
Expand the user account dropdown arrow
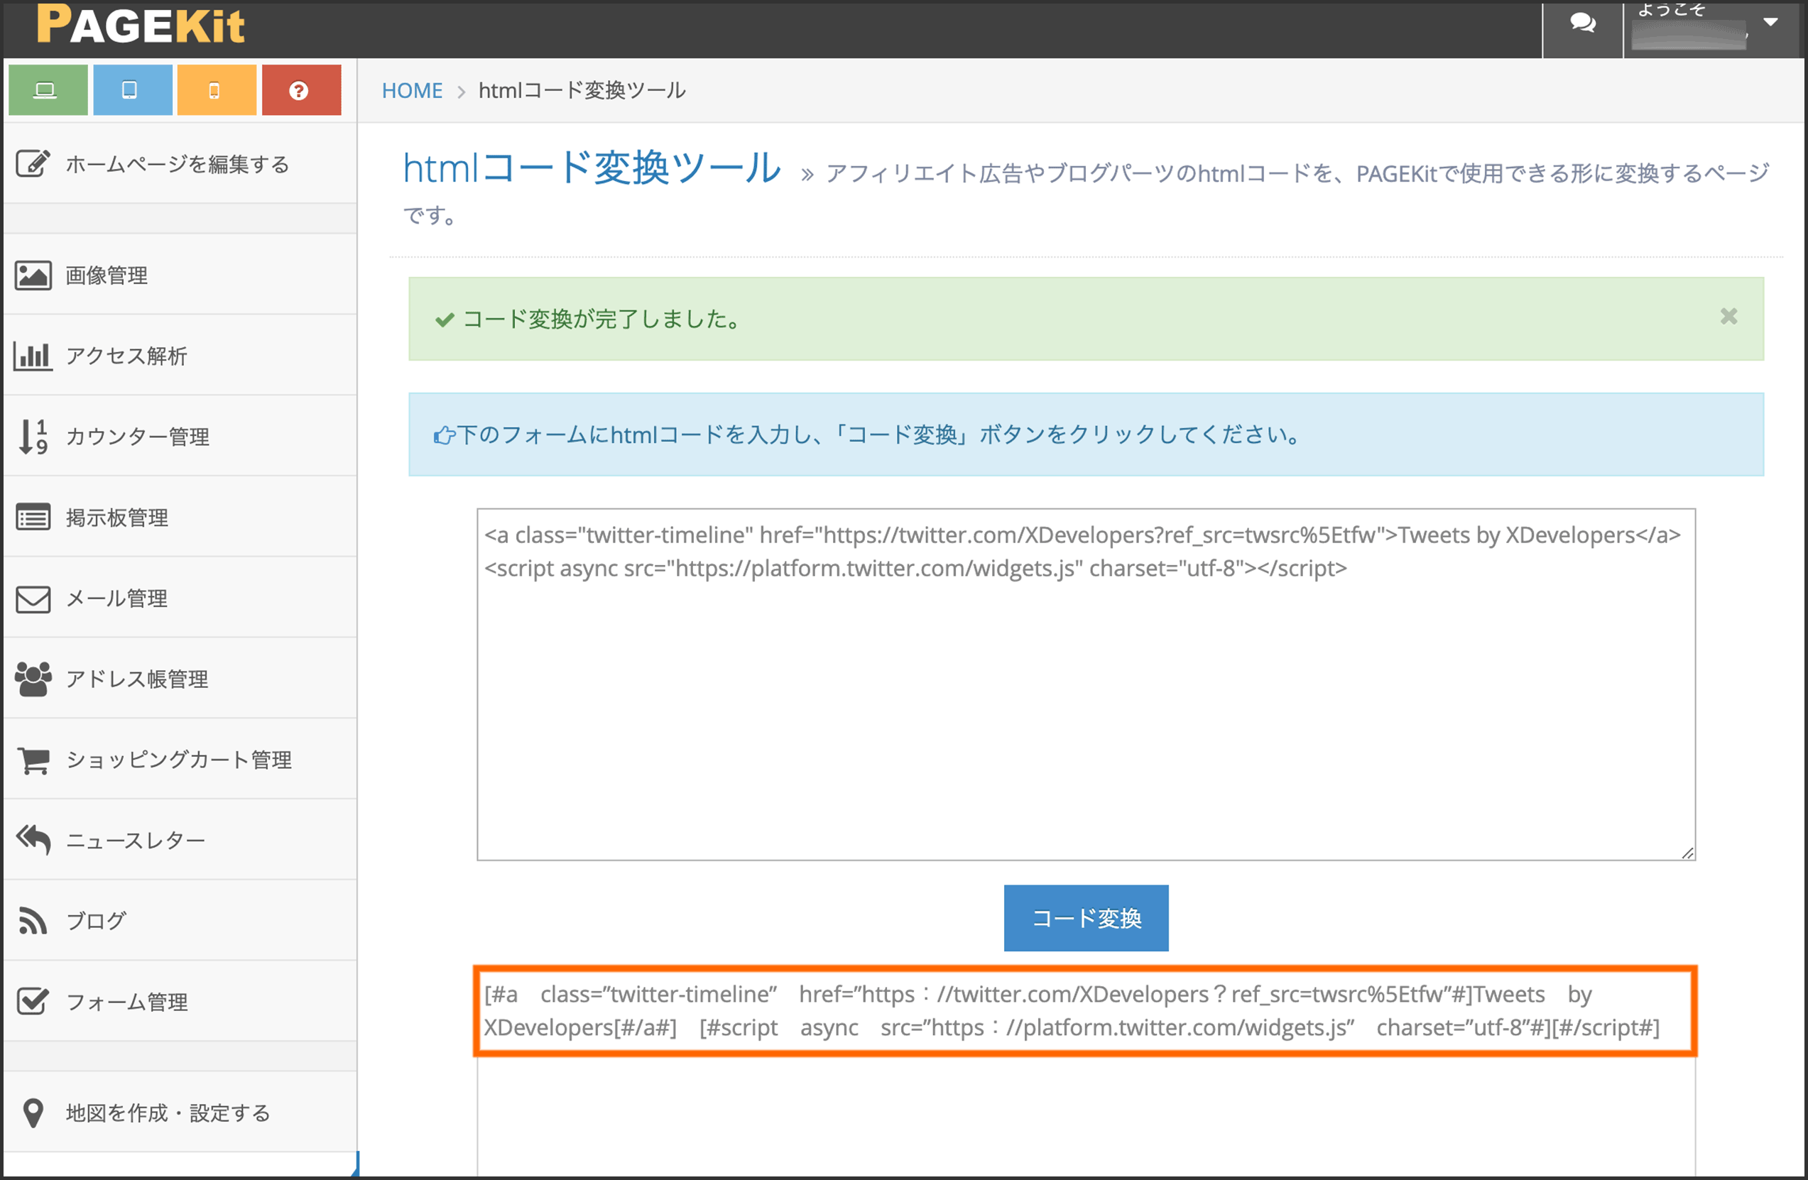point(1771,22)
